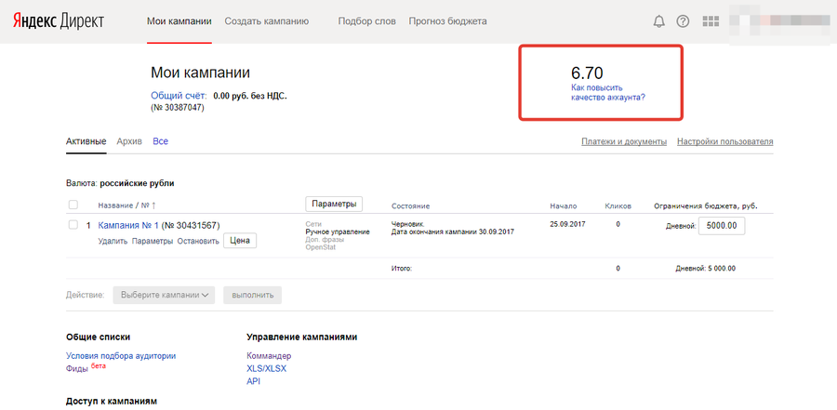Click the account quality score 6.70
The width and height of the screenshot is (837, 410).
pyautogui.click(x=587, y=73)
